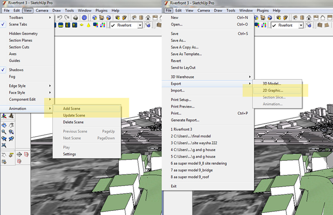Click yellow cone sandbox icon in View-menu window
Screen dimensions: 333x215
[x=89, y=25]
